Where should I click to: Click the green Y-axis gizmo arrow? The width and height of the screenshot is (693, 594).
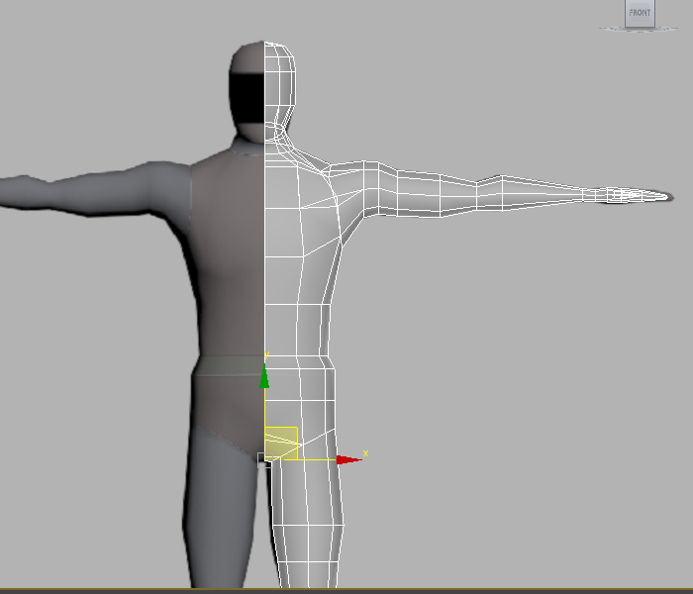[264, 376]
